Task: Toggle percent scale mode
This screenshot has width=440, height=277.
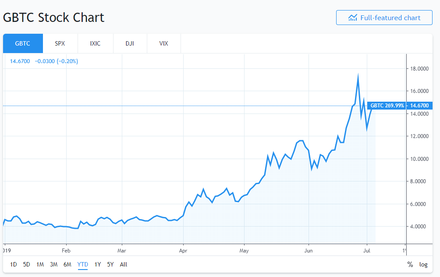Action: click(410, 264)
